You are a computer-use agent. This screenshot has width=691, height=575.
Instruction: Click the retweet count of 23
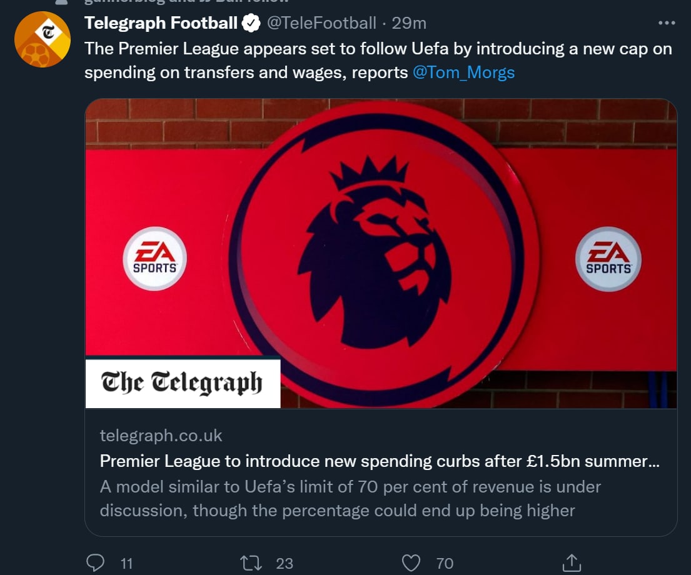[x=285, y=563]
